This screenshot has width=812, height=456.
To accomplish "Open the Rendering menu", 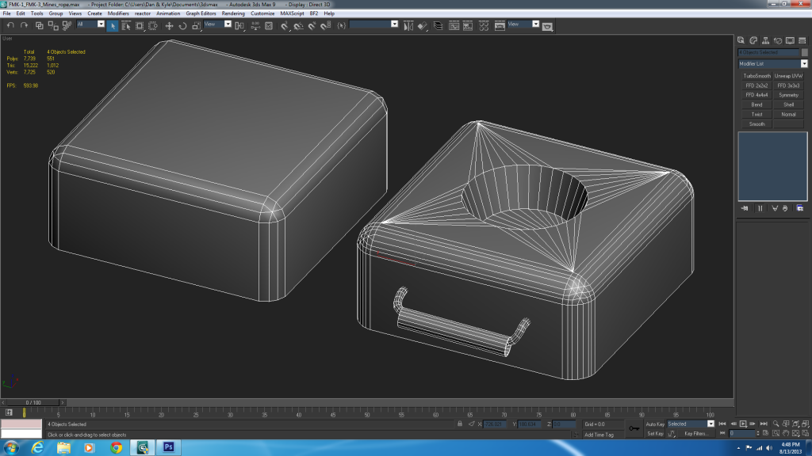I will tap(233, 13).
